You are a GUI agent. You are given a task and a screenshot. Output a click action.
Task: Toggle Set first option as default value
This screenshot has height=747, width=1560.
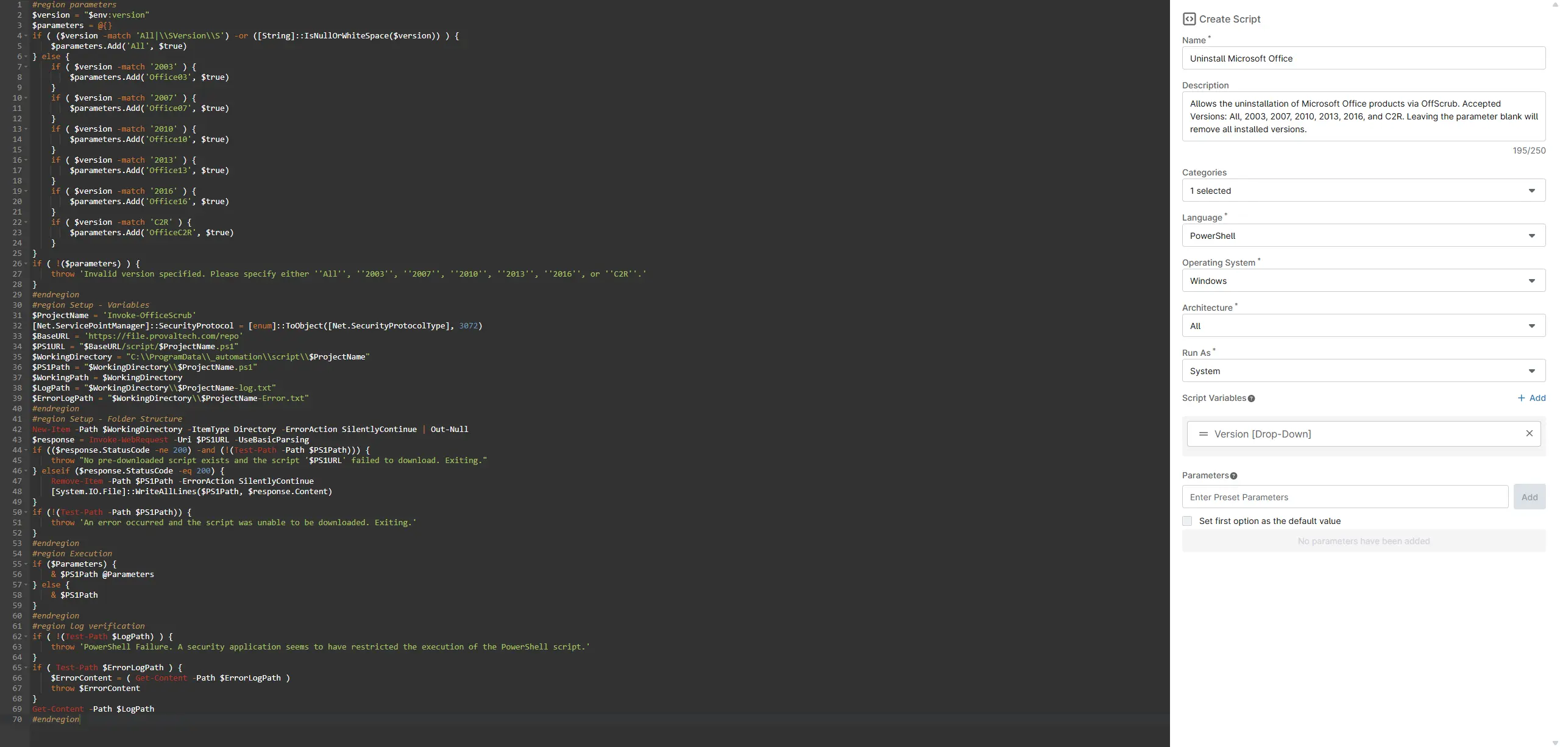[1187, 521]
